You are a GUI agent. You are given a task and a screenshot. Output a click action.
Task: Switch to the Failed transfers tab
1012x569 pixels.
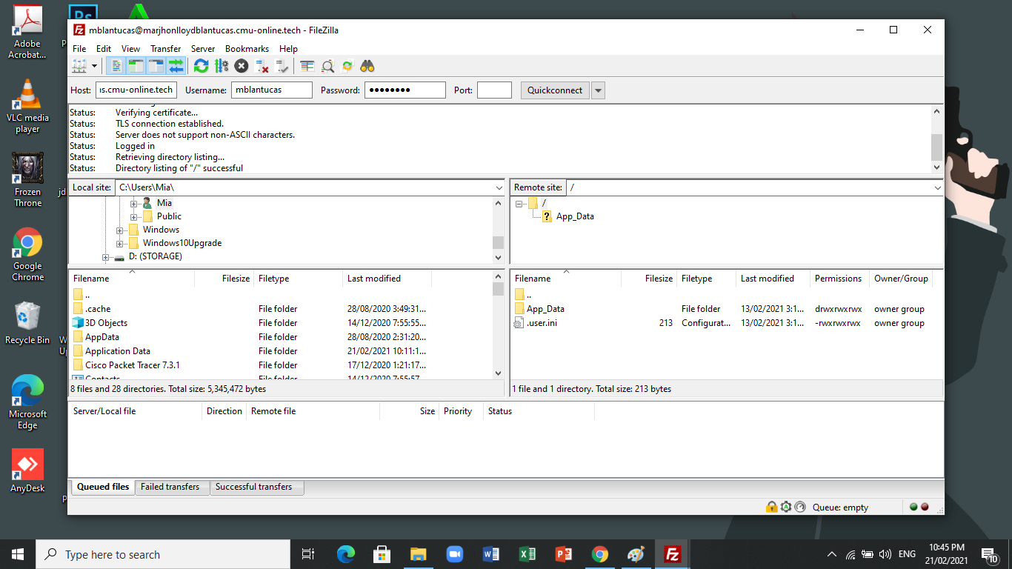click(x=170, y=487)
